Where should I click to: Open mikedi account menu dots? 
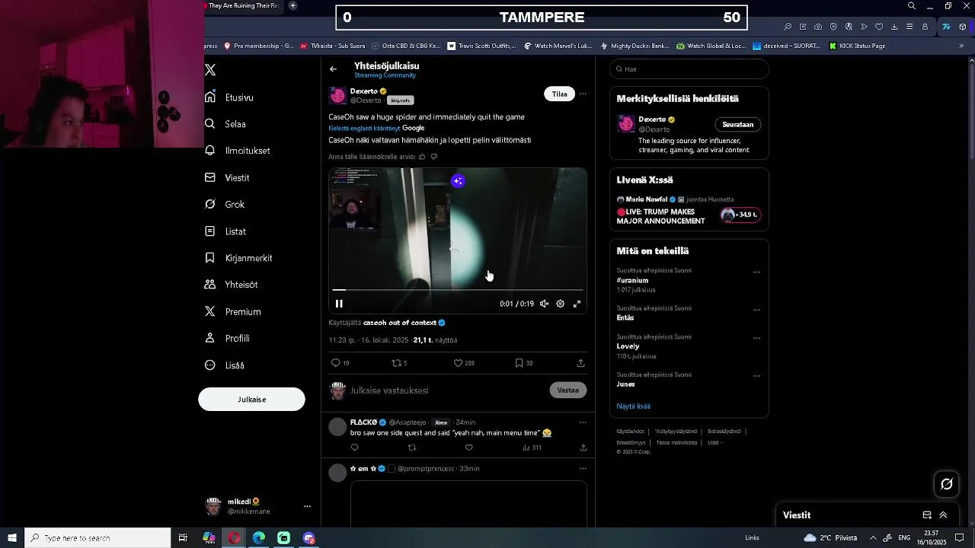click(x=307, y=506)
